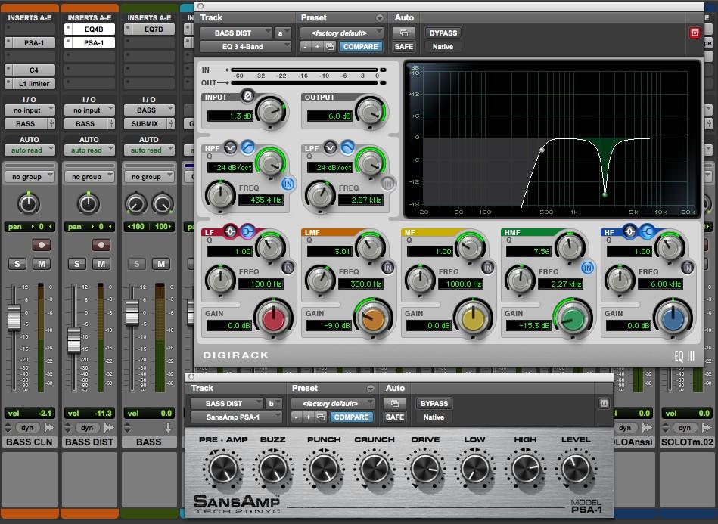Enable the HF band IN button
The width and height of the screenshot is (718, 524).
click(687, 268)
